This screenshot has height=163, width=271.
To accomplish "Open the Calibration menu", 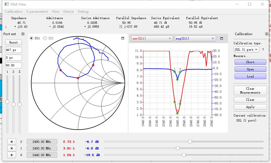I will [14, 12].
